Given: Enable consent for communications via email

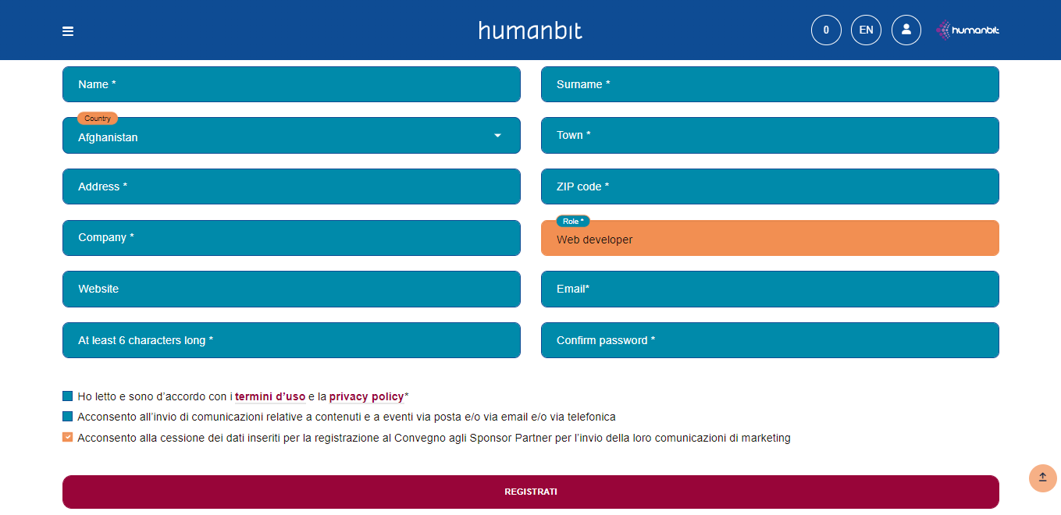Looking at the screenshot, I should tap(66, 417).
